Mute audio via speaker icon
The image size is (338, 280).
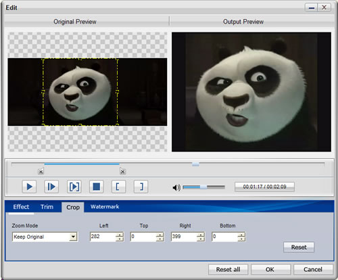pyautogui.click(x=176, y=187)
